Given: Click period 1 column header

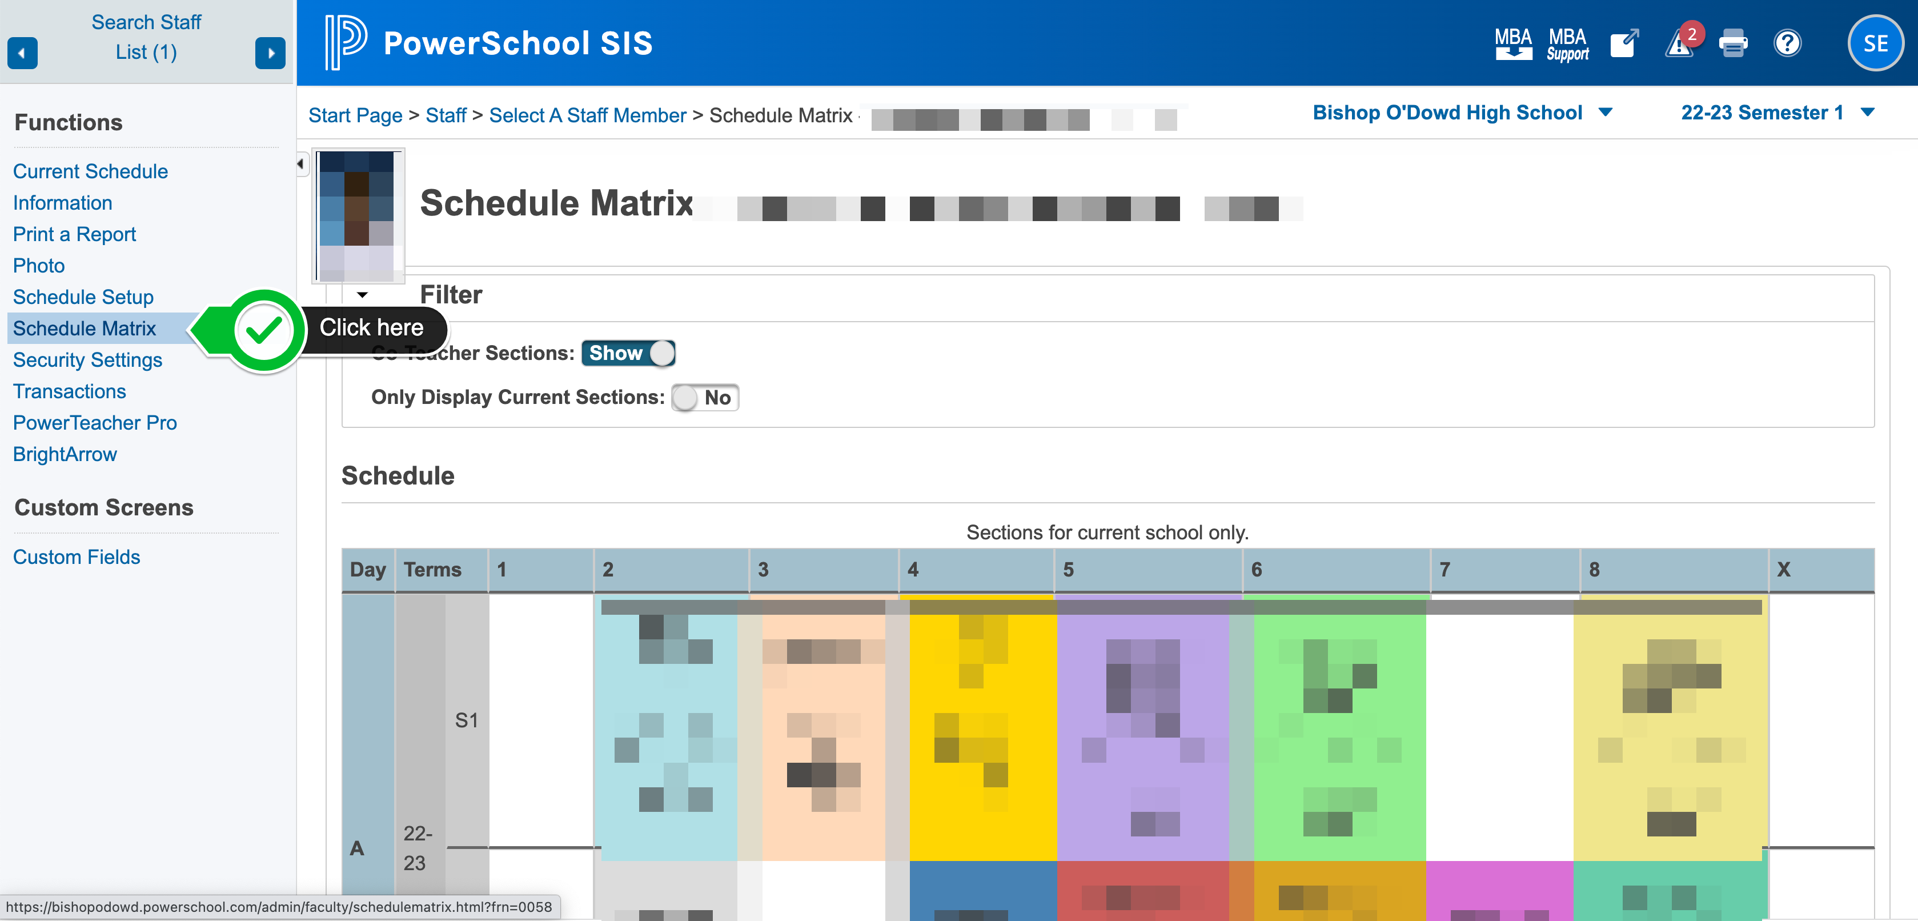Looking at the screenshot, I should [541, 570].
